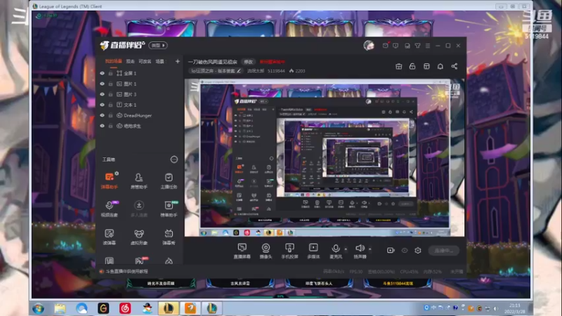Click the start streaming button at bottom right
This screenshot has width=562, height=316.
click(444, 251)
